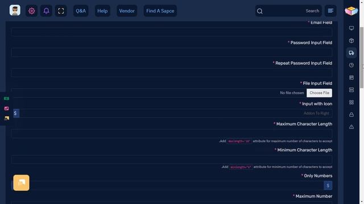Click the 'No file chosen' text
This screenshot has width=364, height=204.
point(292,93)
